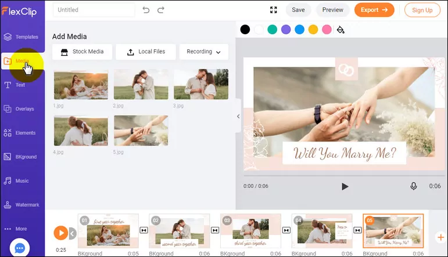Select the white color swatch
448x257 pixels.
pyautogui.click(x=259, y=30)
